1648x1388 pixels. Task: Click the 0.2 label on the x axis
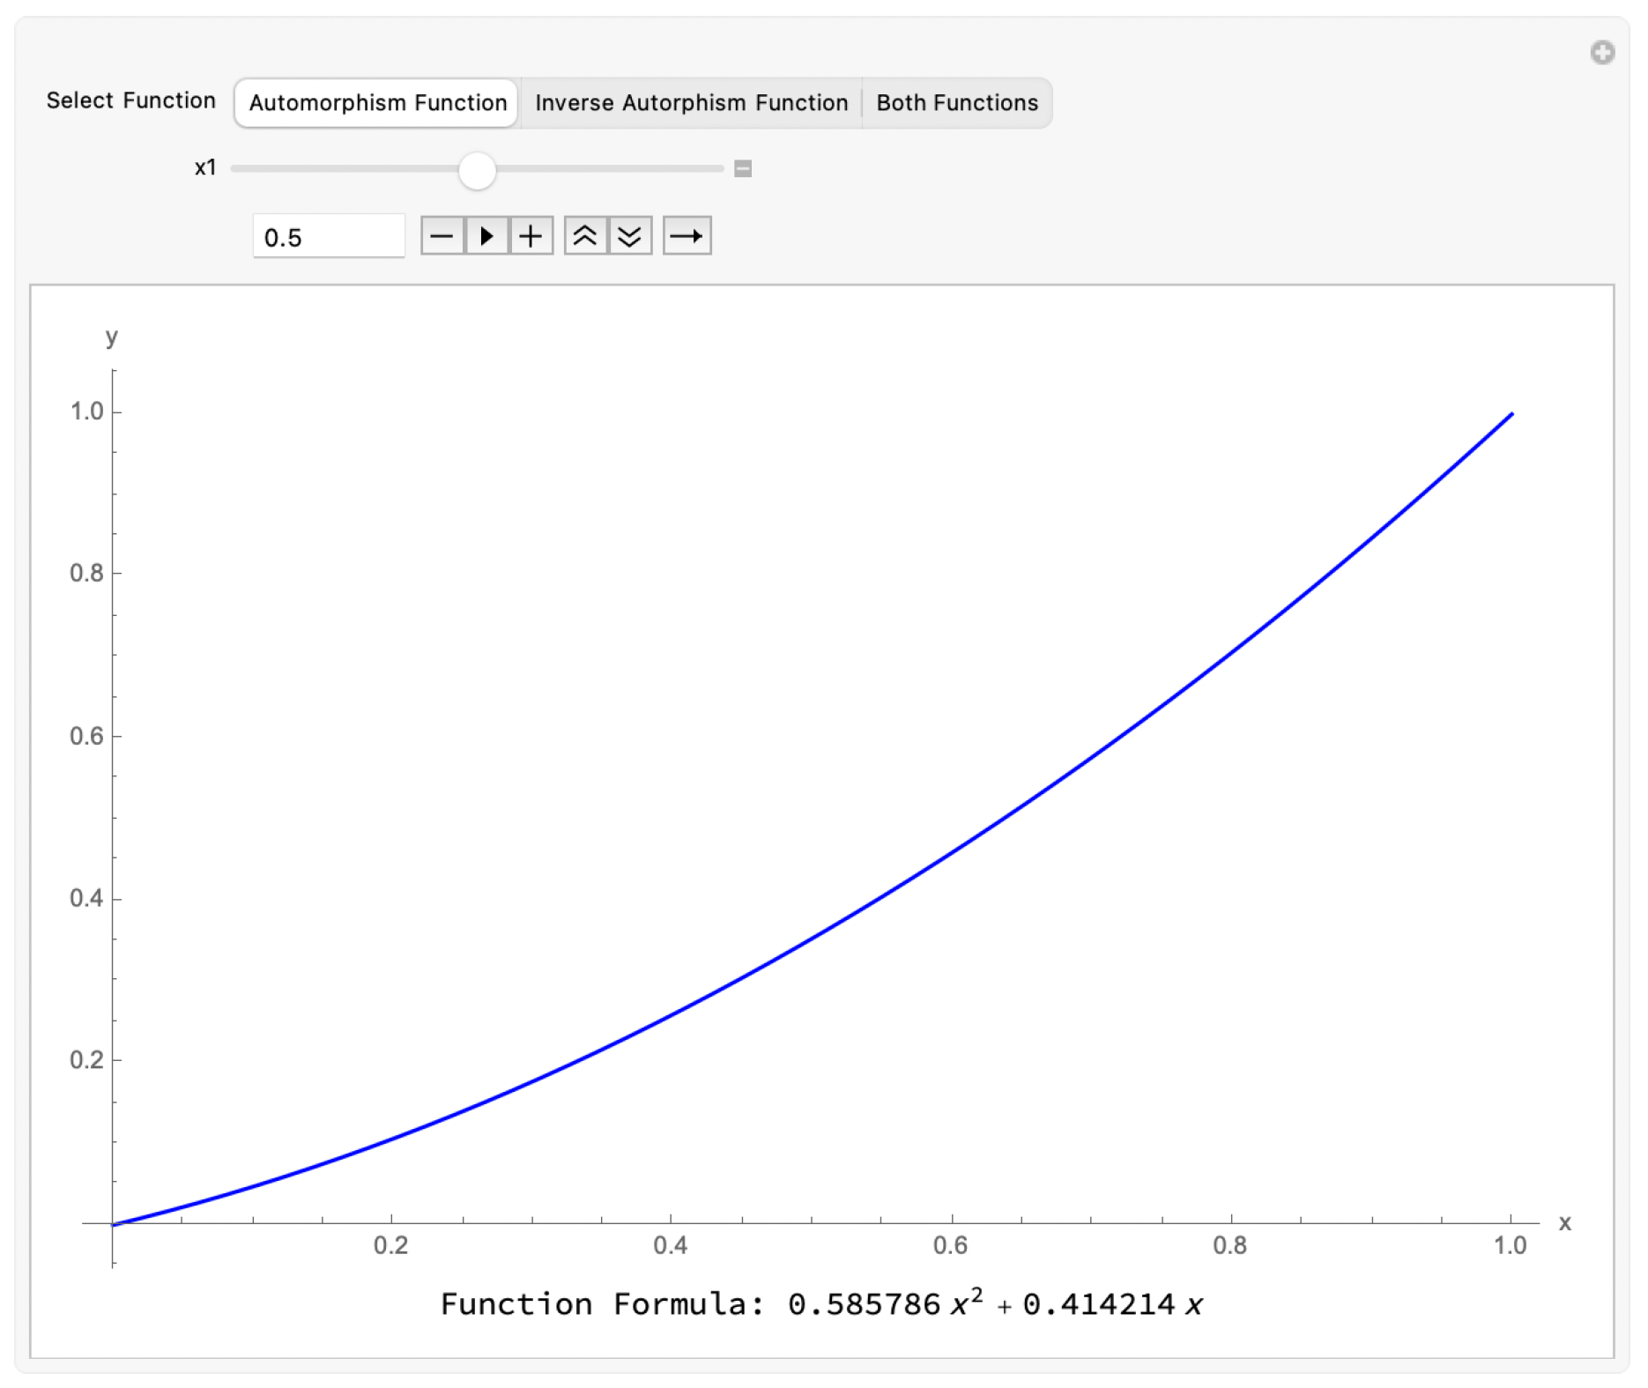[390, 1244]
